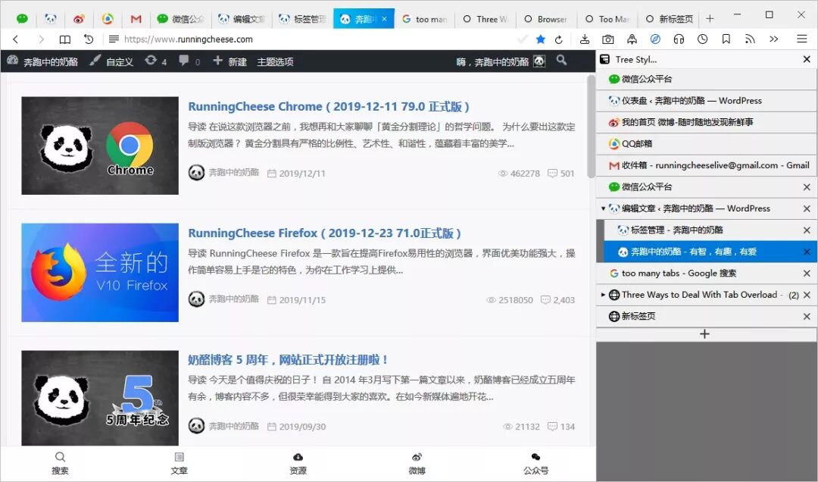Switch to the 新标签页 tab in tab strip
The width and height of the screenshot is (818, 482).
coord(670,19)
